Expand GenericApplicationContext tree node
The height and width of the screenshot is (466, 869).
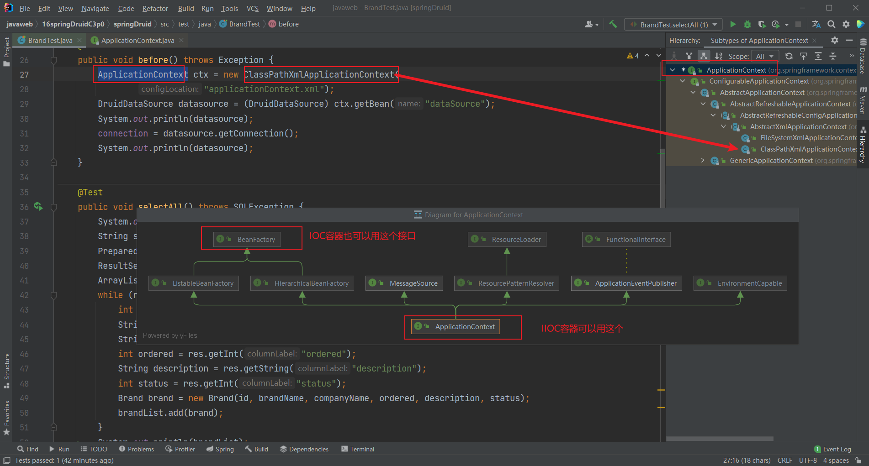703,161
